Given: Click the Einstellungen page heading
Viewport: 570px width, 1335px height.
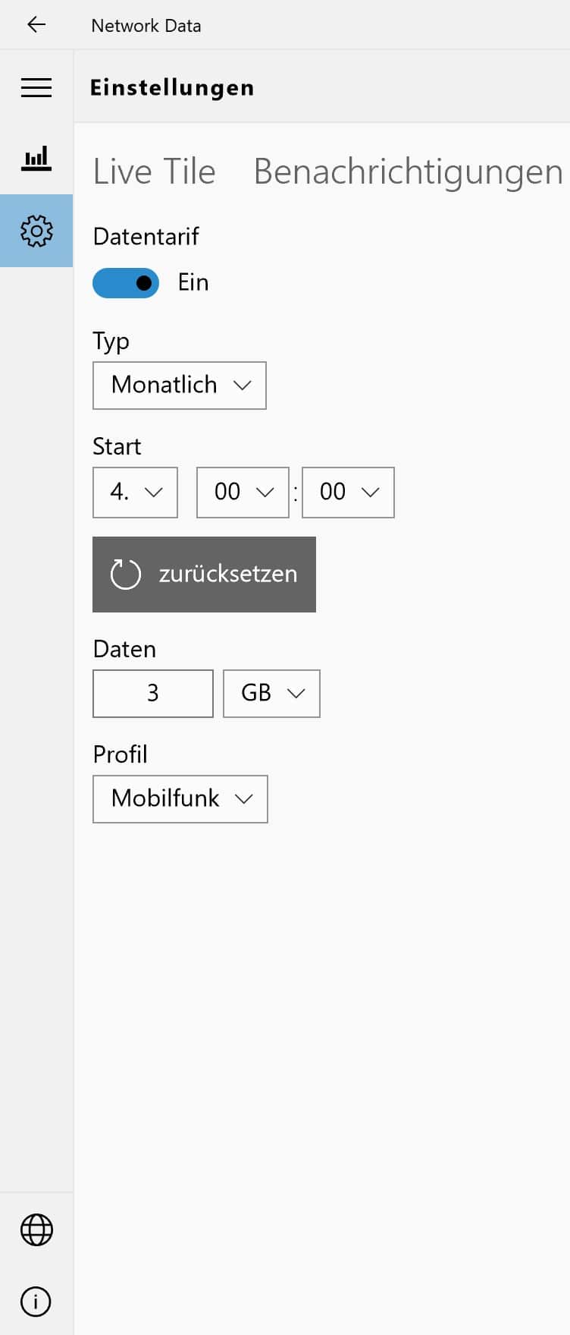Looking at the screenshot, I should point(172,87).
